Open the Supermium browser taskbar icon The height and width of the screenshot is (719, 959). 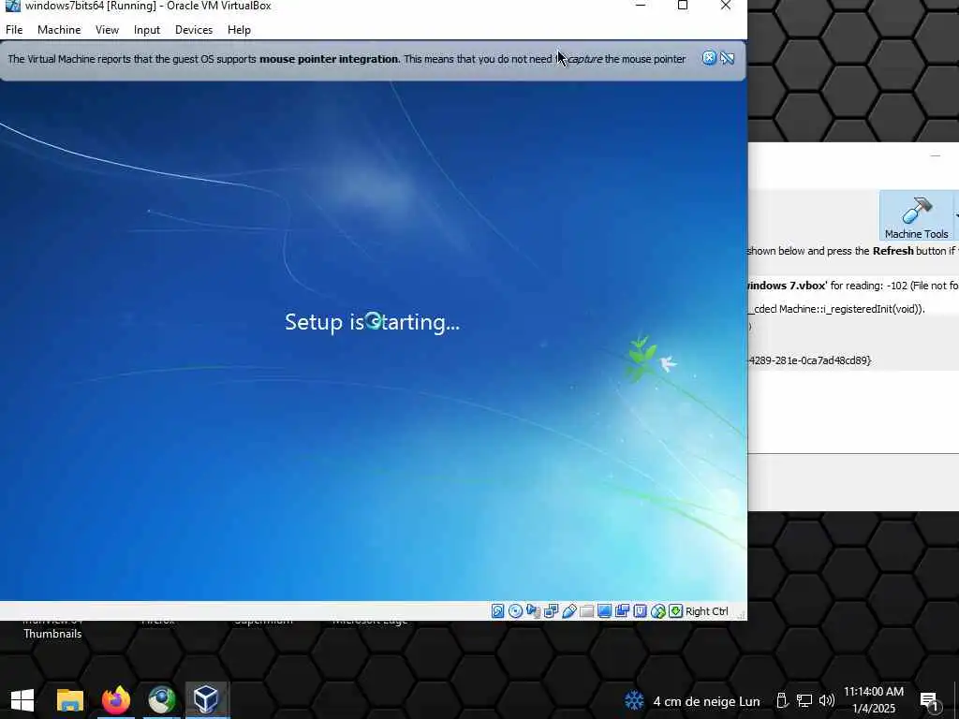(161, 700)
